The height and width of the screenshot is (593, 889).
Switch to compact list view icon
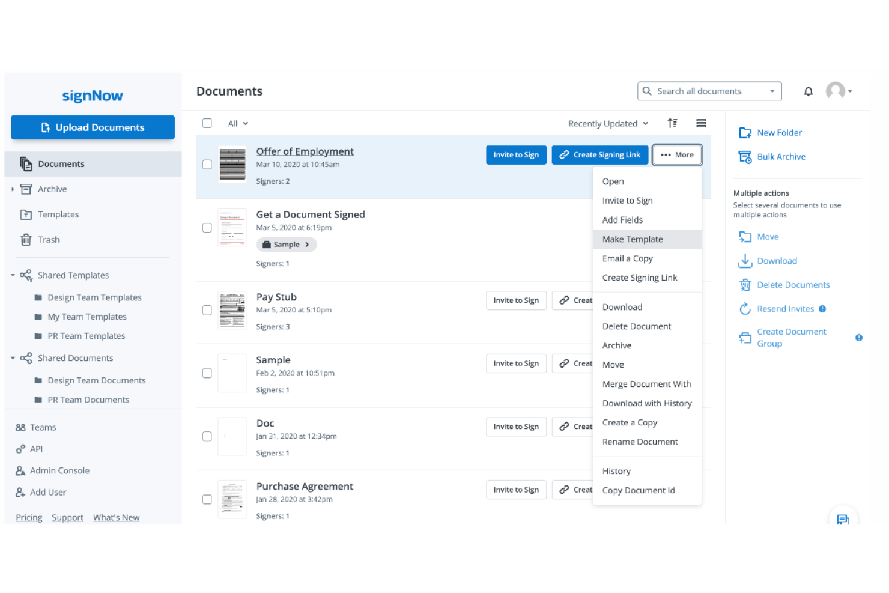[x=701, y=123]
